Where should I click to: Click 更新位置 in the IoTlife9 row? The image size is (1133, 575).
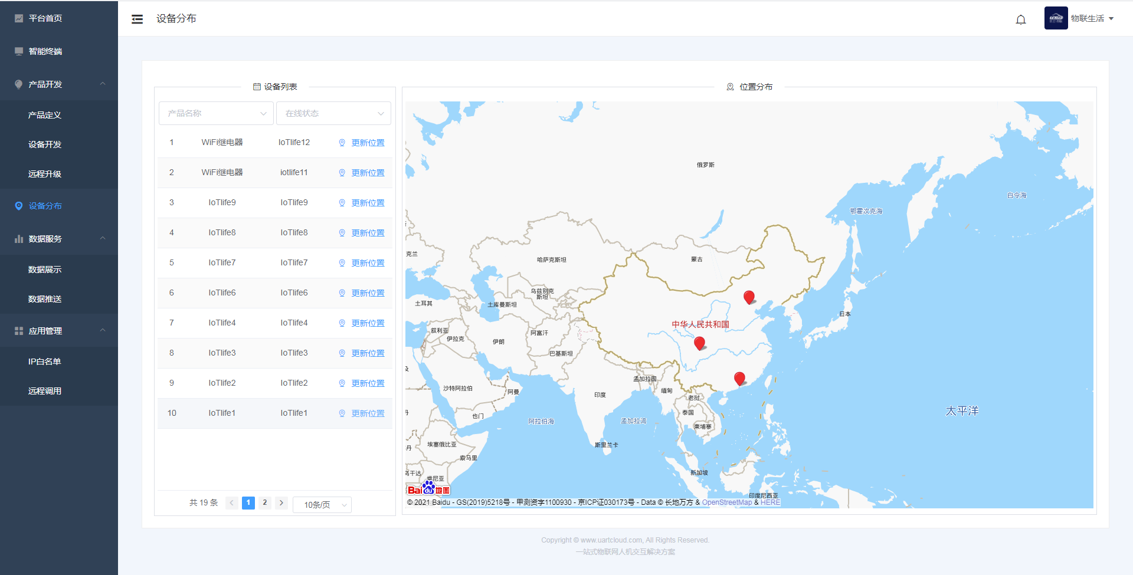362,203
